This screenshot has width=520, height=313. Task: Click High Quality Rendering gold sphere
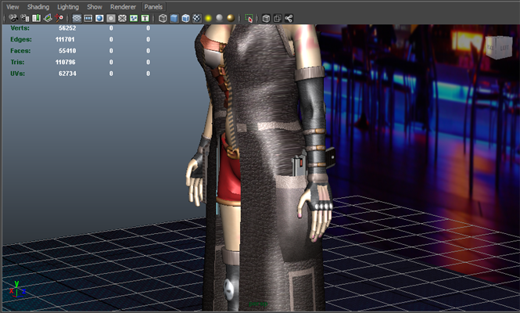tap(231, 18)
